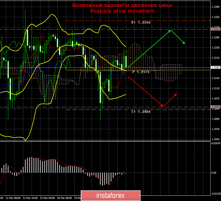
Task: Click the Russian title 'Возможные варианты движения цены'
Action: (x=122, y=5)
